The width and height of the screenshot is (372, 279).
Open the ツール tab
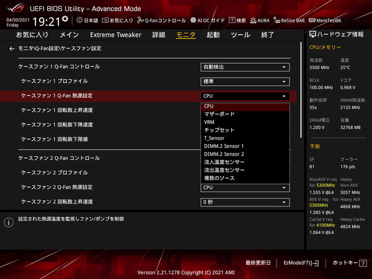click(241, 35)
